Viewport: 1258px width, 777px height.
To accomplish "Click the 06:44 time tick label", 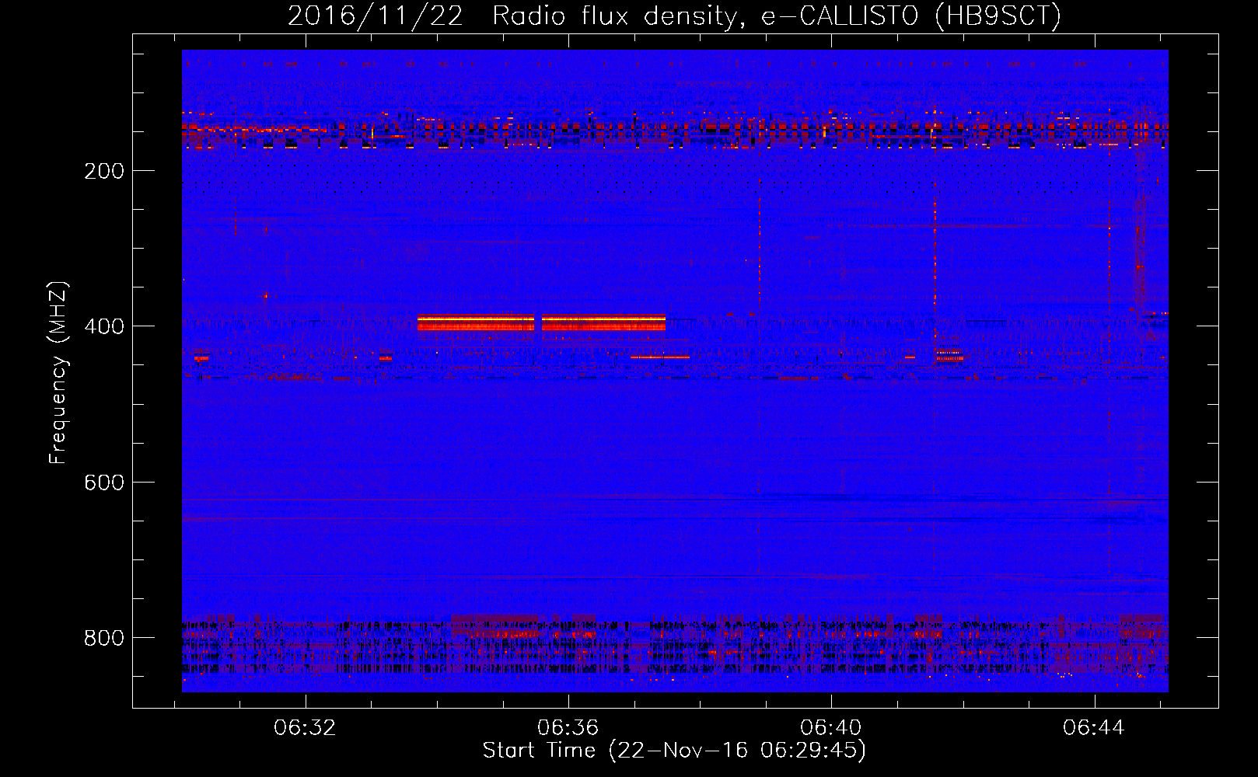I will pyautogui.click(x=1094, y=727).
